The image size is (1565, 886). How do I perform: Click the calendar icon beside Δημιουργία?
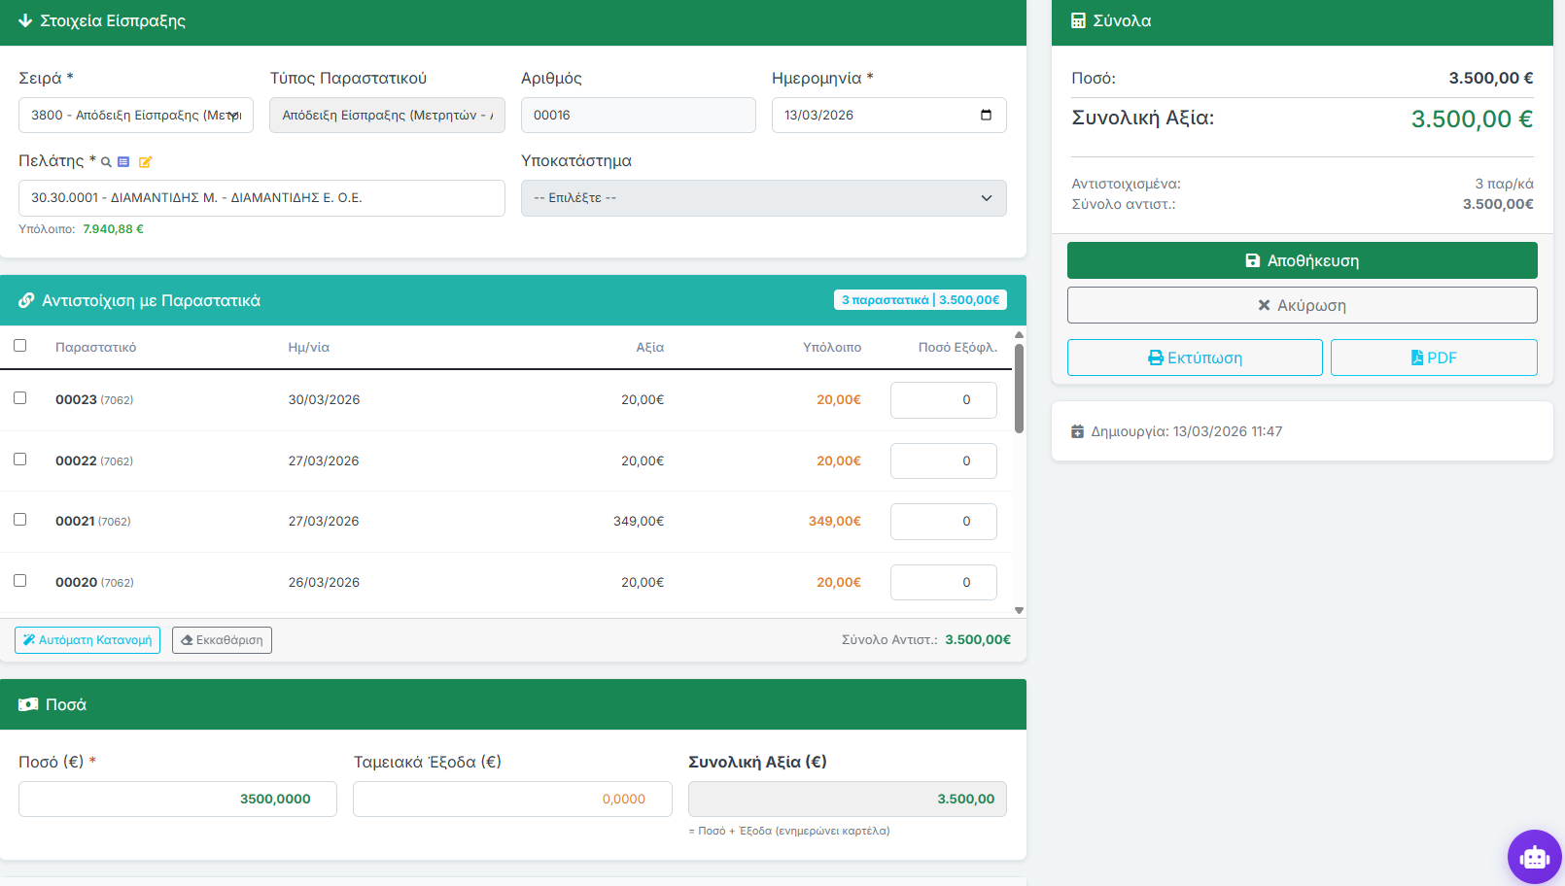pos(1077,431)
